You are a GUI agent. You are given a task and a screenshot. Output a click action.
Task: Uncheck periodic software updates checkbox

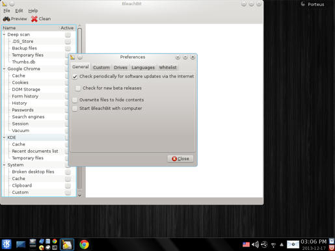pyautogui.click(x=75, y=77)
